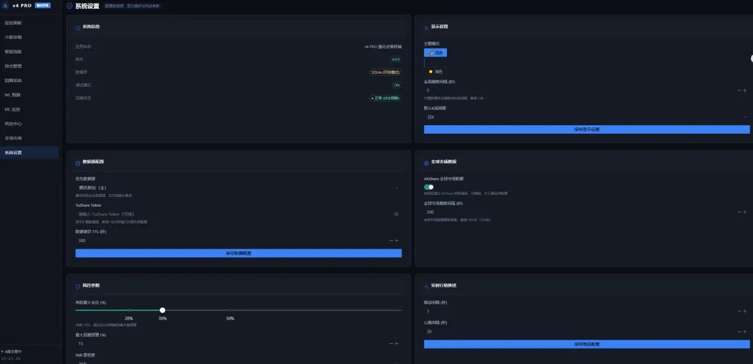This screenshot has width=753, height=364.
Task: Click the monitor icon of 系统信息 card
Action: click(78, 28)
